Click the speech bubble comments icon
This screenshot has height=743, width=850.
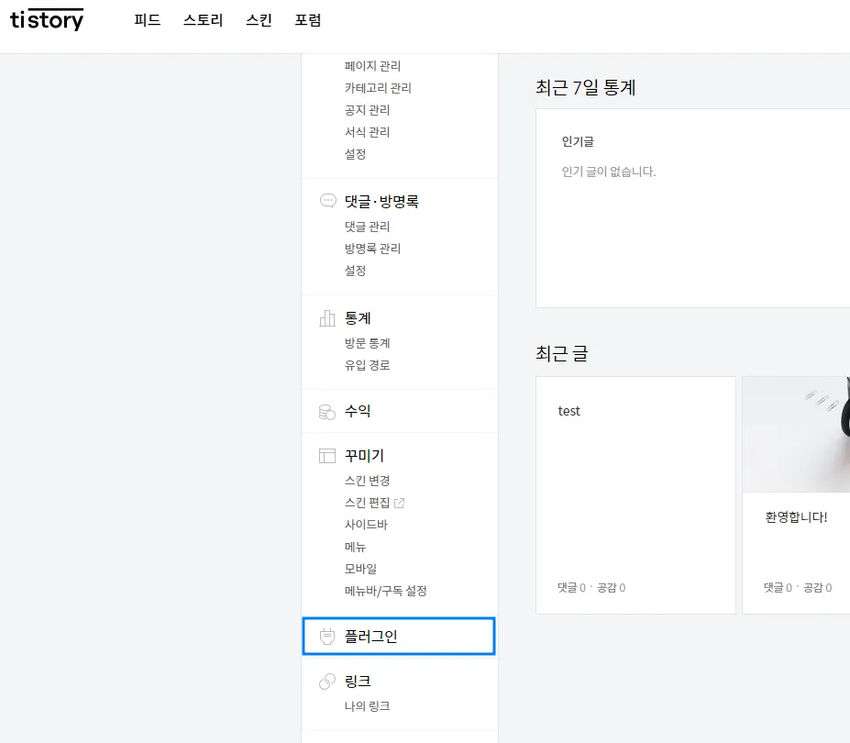pyautogui.click(x=328, y=201)
